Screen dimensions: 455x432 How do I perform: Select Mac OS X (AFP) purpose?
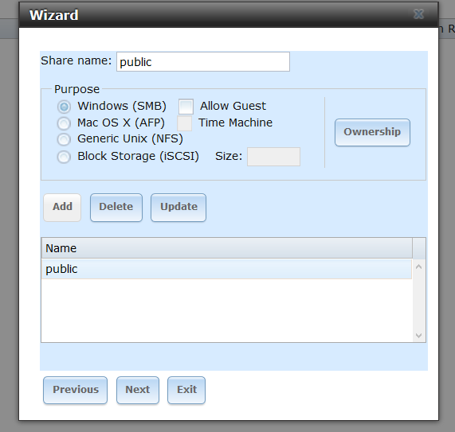(x=64, y=123)
